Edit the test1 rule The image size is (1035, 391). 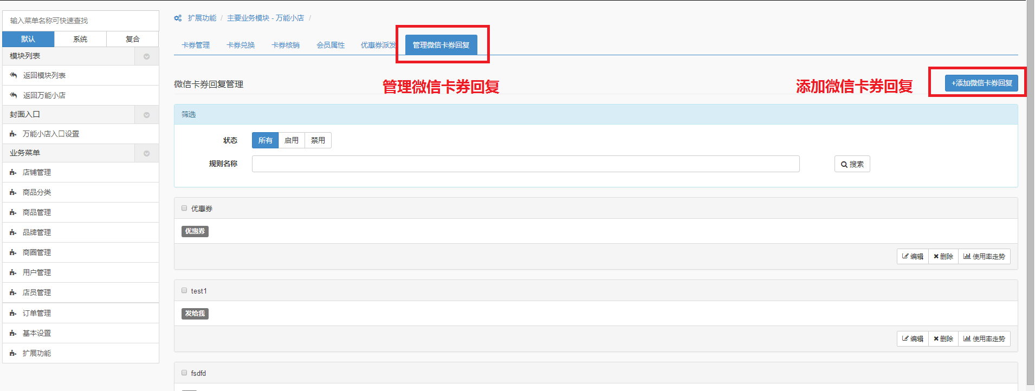pos(913,339)
